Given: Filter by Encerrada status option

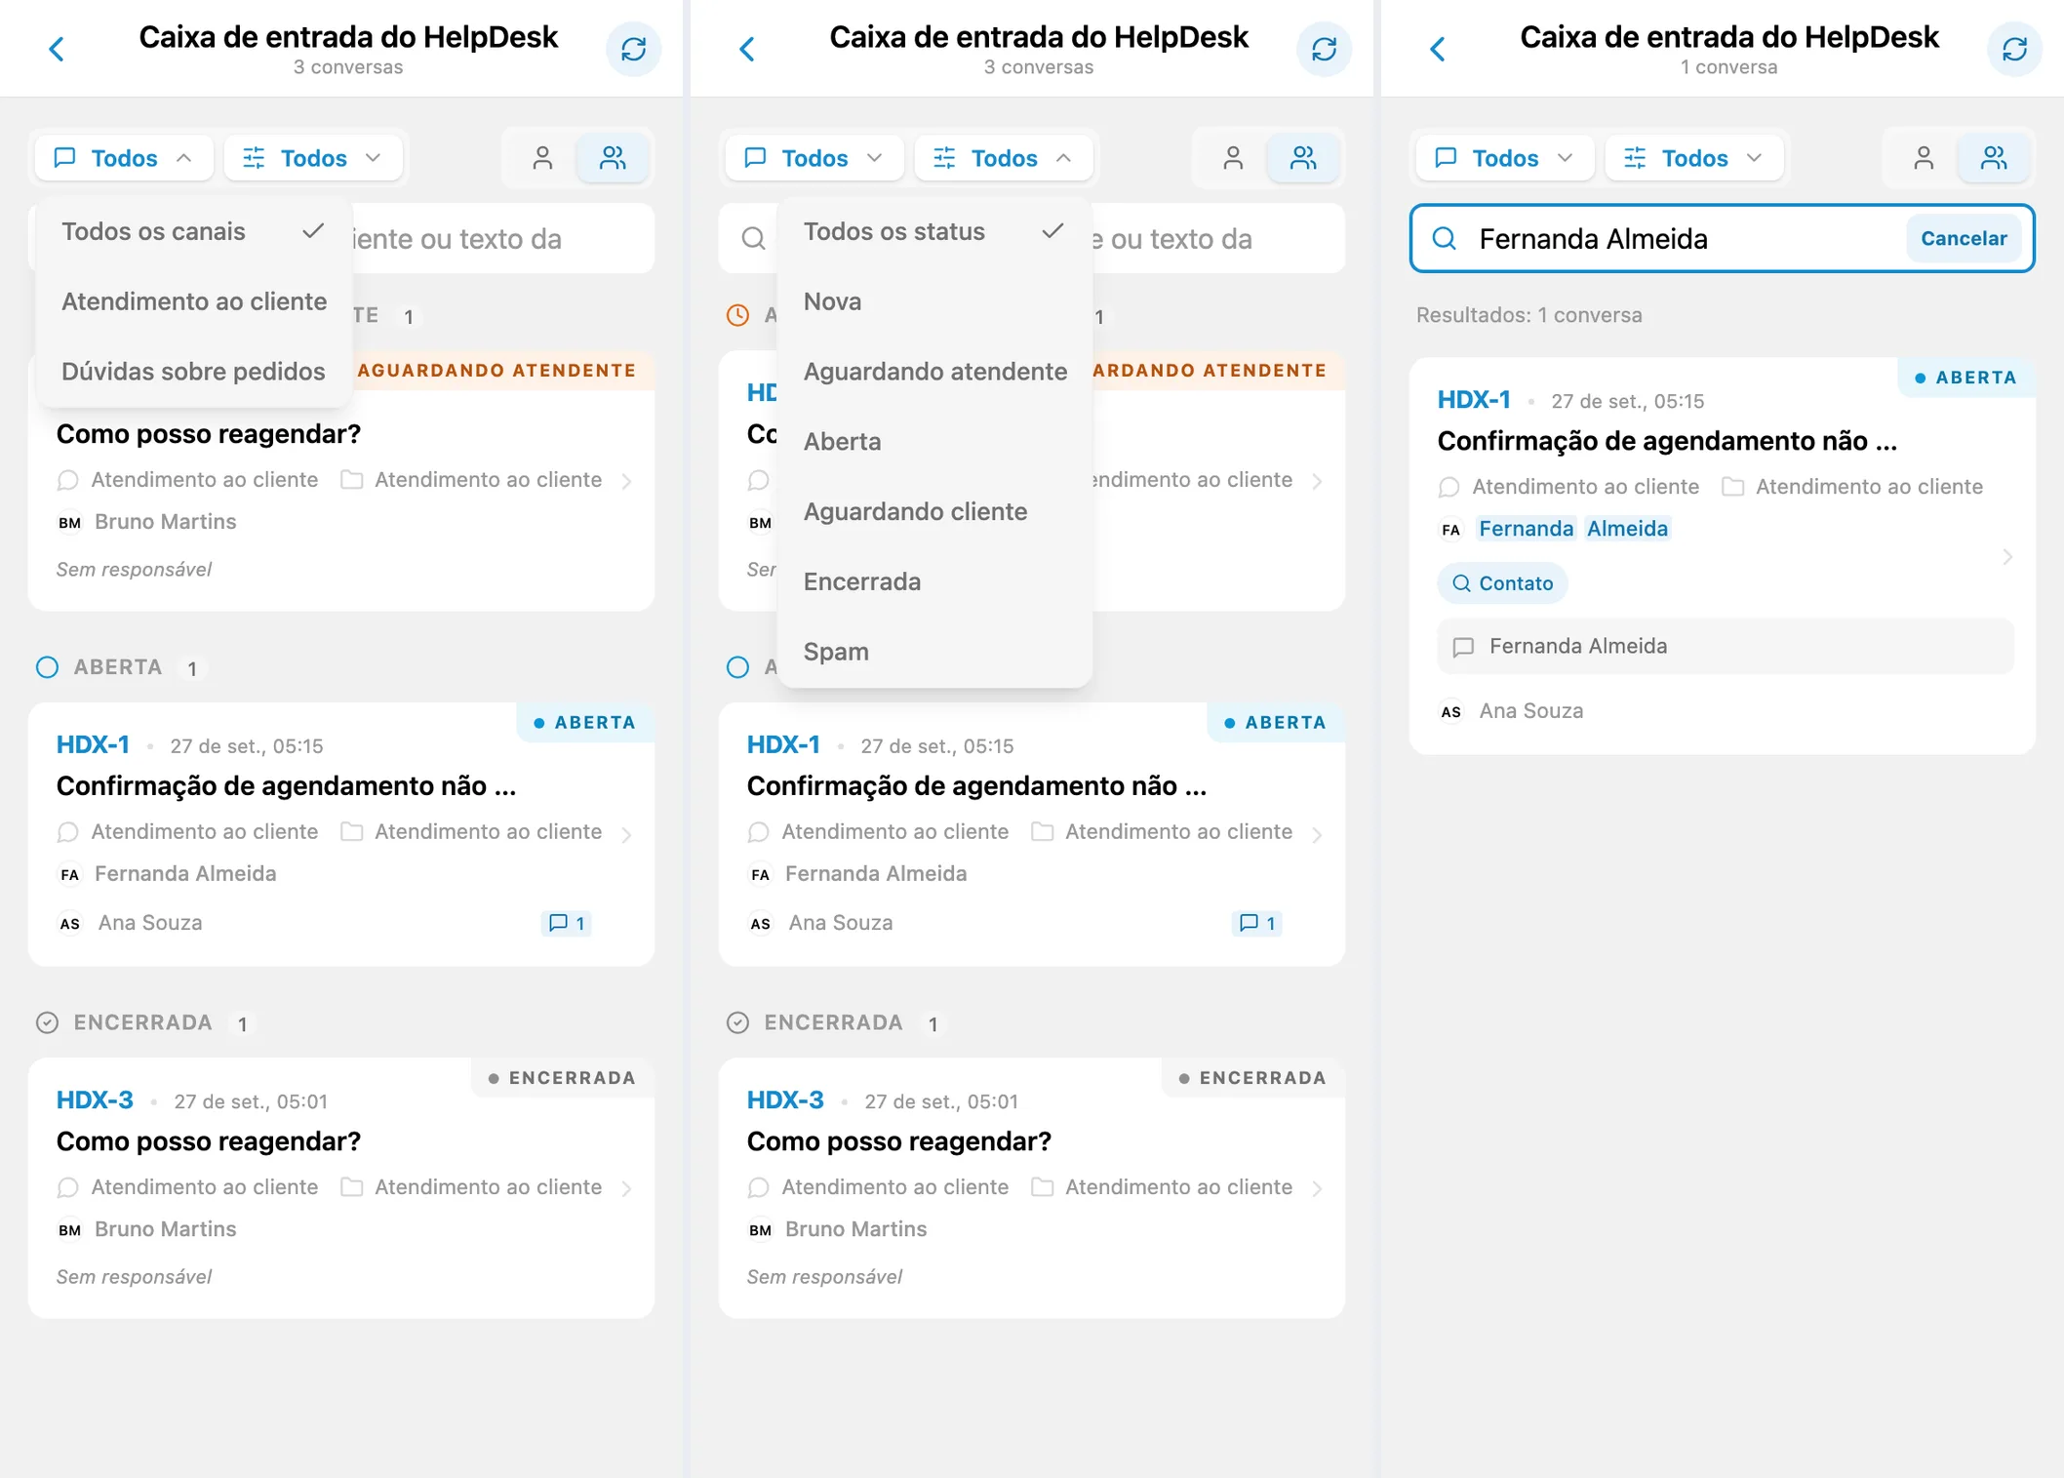Looking at the screenshot, I should click(934, 582).
